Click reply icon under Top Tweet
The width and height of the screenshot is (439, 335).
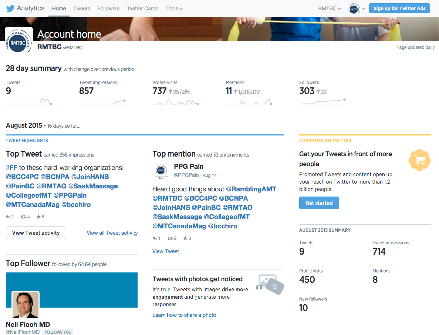(x=8, y=217)
